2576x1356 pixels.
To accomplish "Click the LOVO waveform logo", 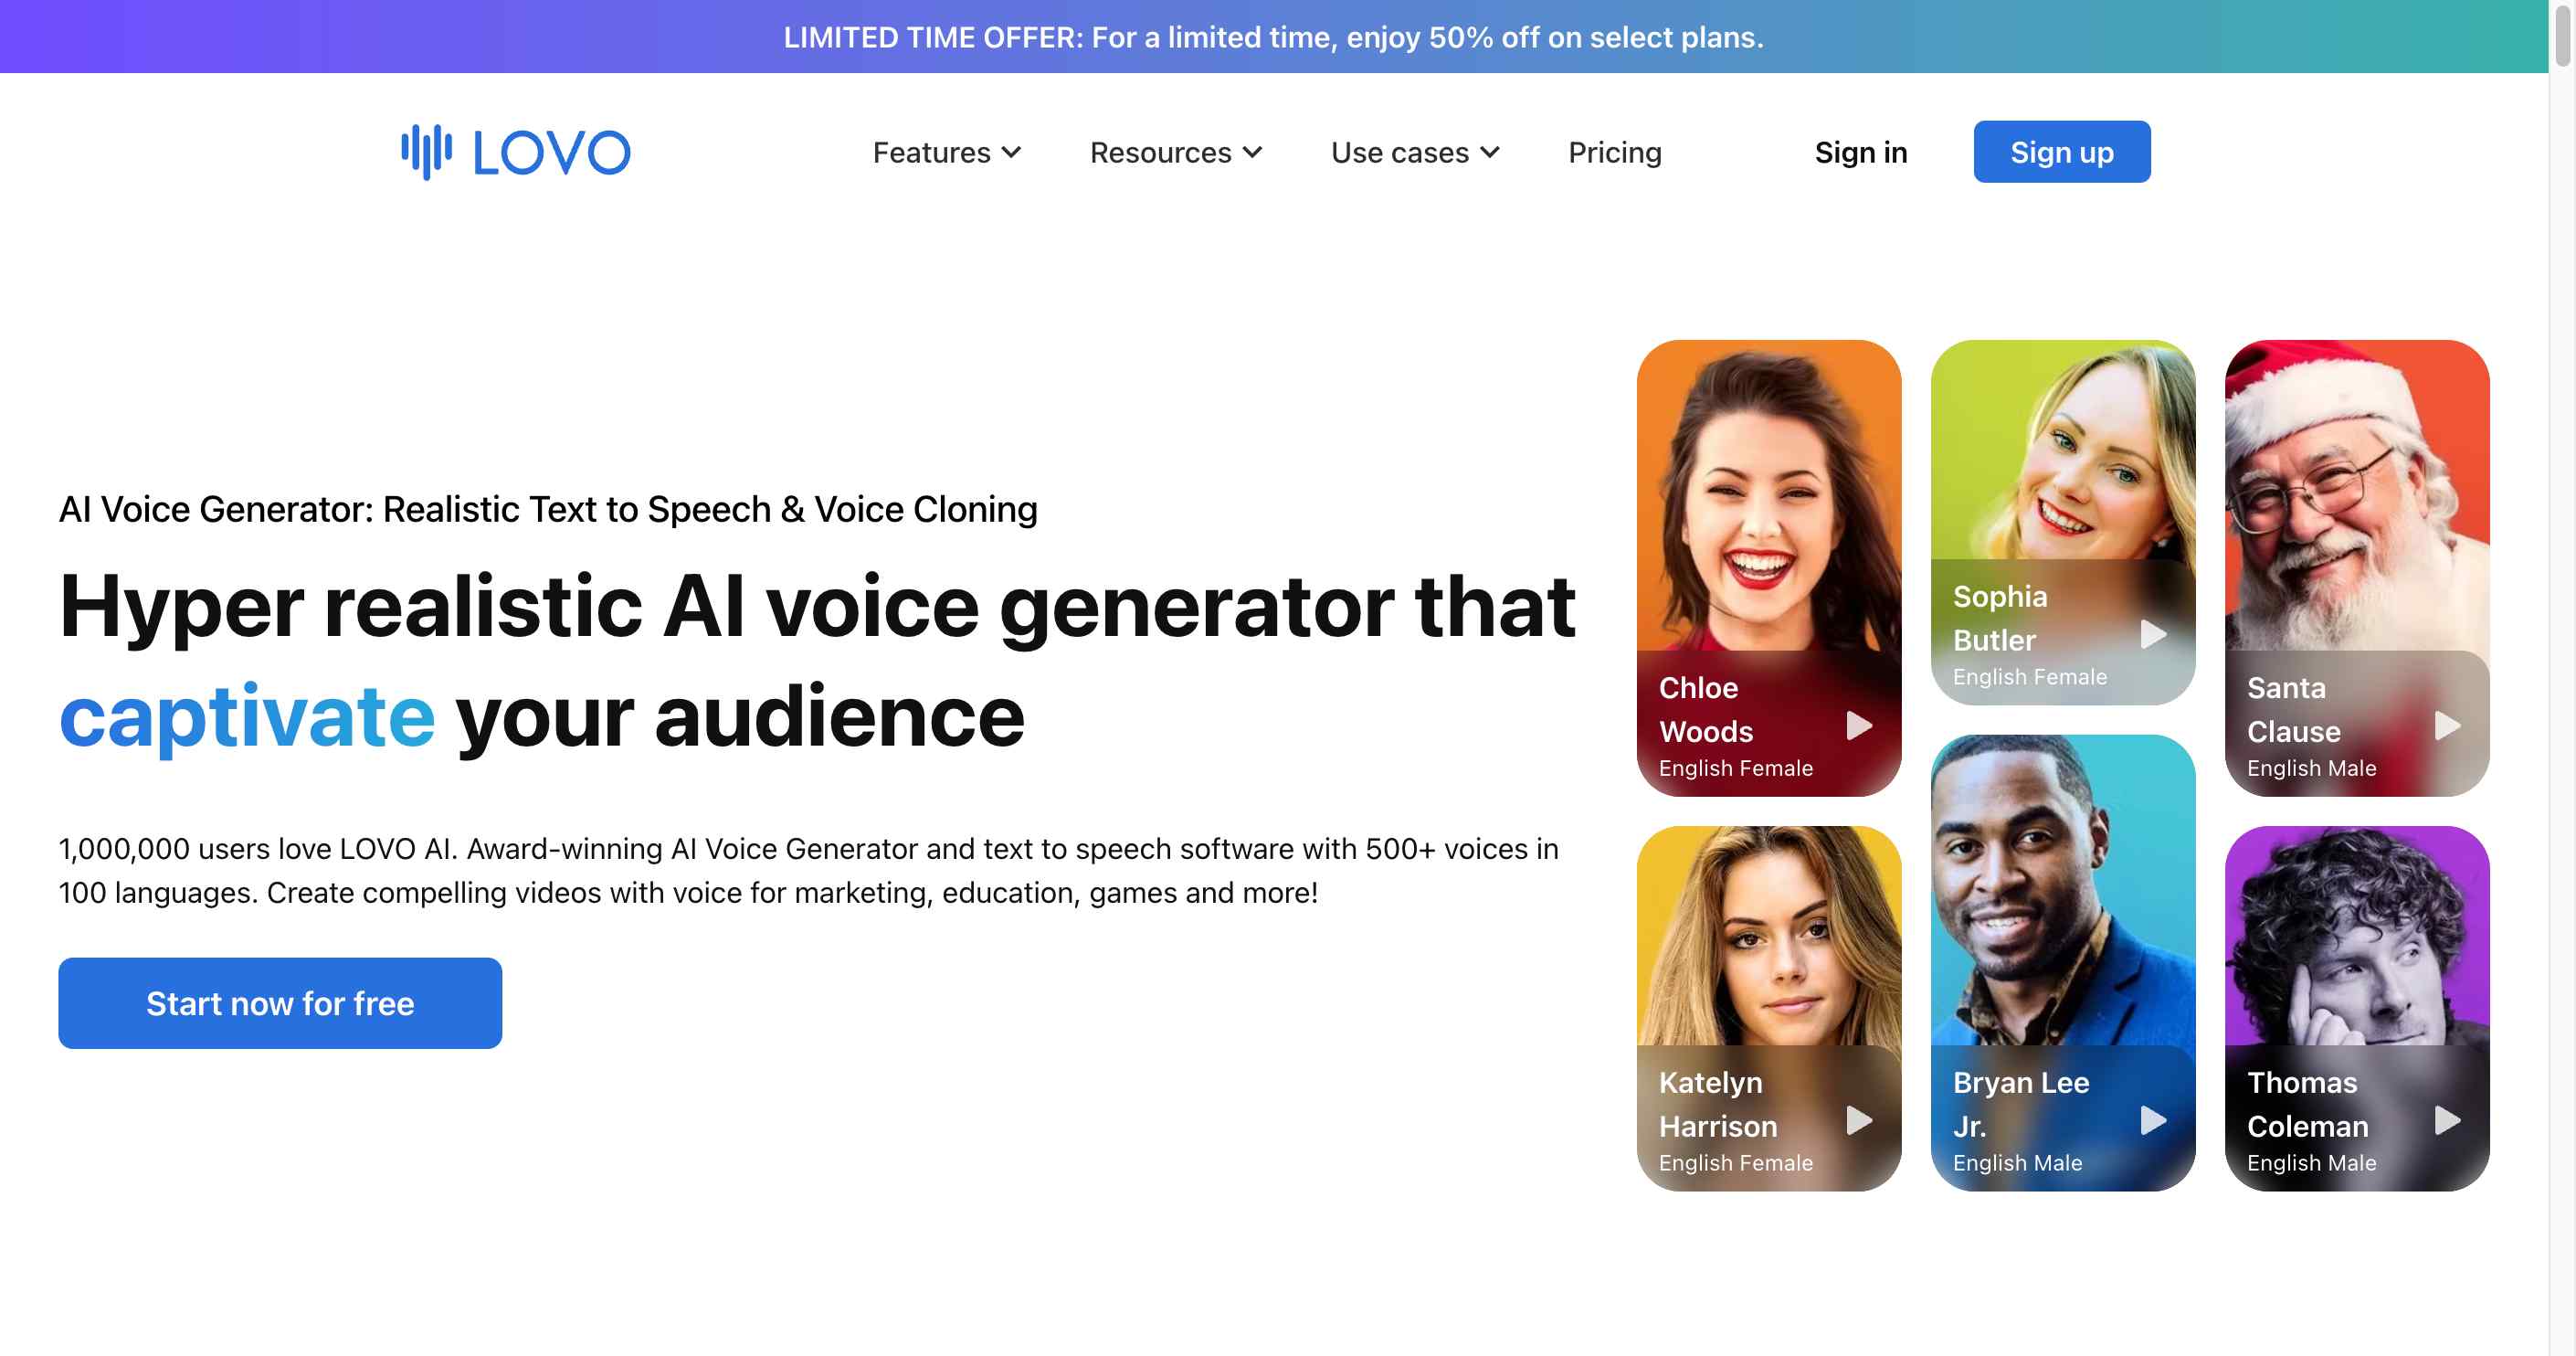I will coord(426,151).
